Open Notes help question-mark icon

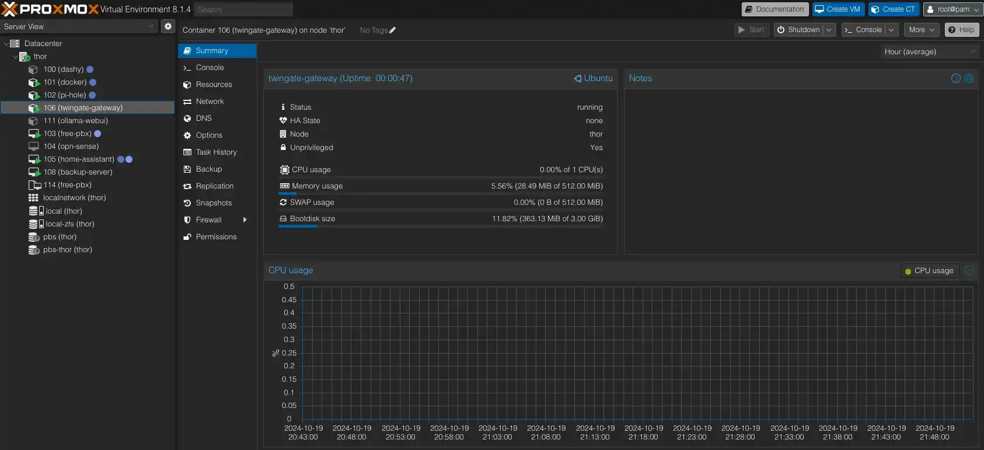pyautogui.click(x=956, y=78)
